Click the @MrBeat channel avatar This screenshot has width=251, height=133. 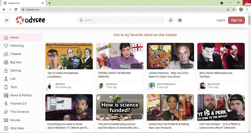point(49,86)
